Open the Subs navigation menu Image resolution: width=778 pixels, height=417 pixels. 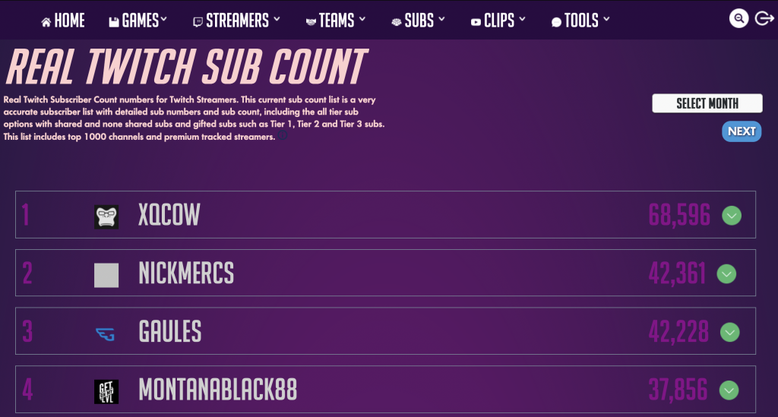[419, 21]
